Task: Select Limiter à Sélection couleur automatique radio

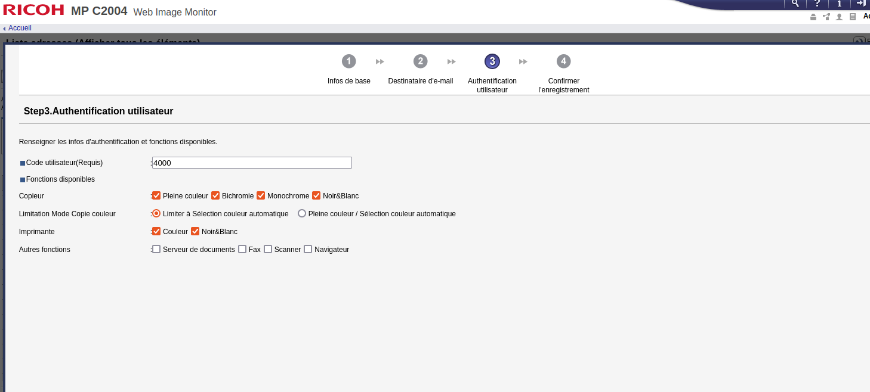Action: [x=156, y=213]
